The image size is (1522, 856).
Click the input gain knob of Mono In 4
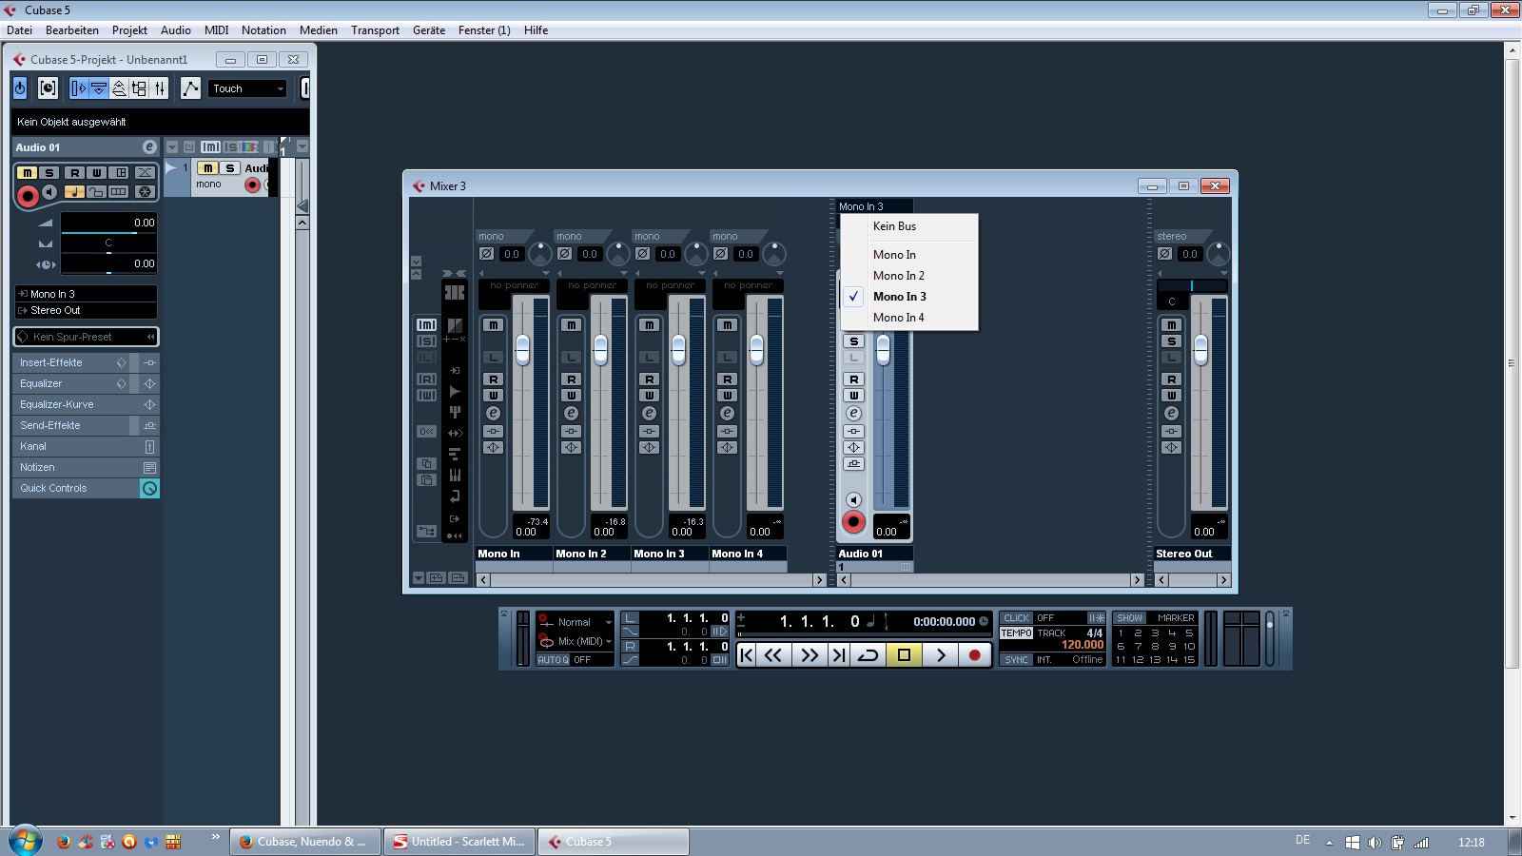[774, 254]
